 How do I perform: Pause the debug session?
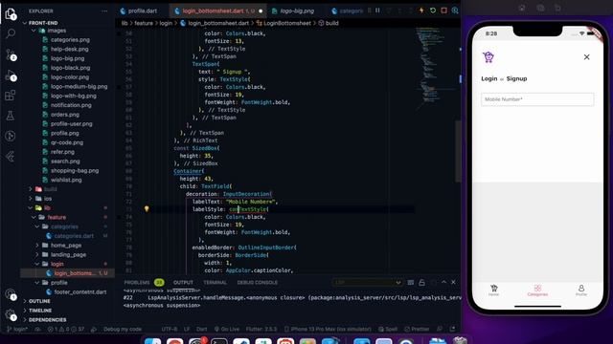[x=377, y=11]
